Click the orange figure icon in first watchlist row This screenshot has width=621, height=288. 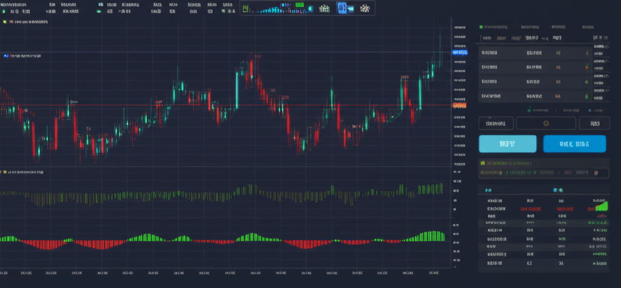(x=586, y=53)
